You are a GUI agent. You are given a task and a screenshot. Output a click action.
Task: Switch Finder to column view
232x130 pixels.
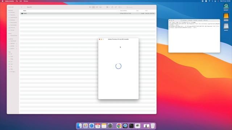point(97,7)
